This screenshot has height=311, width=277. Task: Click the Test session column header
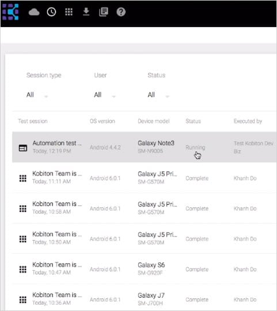[x=33, y=121]
